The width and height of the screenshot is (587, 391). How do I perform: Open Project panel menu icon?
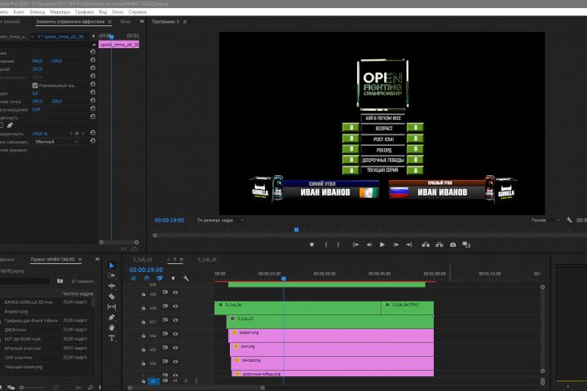pos(80,259)
